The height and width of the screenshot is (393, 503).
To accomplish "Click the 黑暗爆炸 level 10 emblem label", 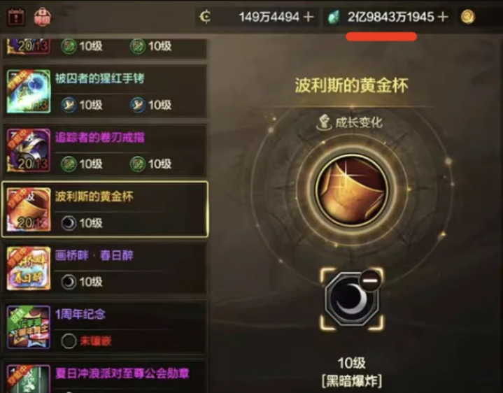I will [x=352, y=372].
